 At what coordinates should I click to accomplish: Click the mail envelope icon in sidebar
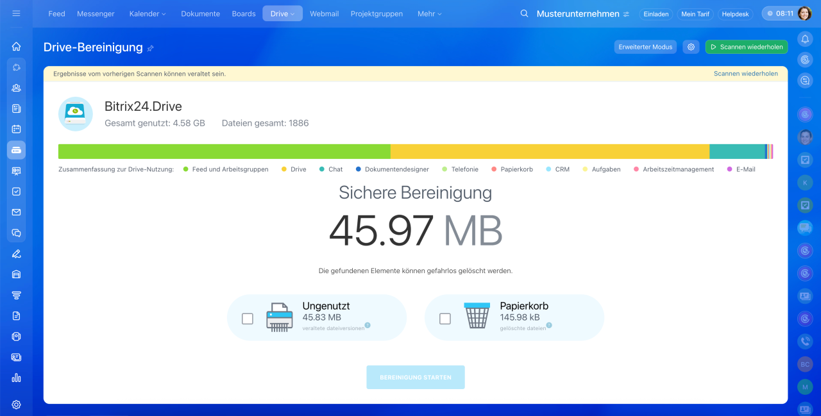[x=16, y=212]
